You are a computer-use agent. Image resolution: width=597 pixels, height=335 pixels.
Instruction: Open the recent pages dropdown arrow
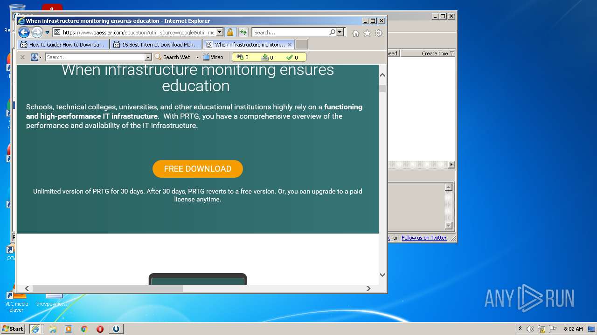tap(47, 33)
